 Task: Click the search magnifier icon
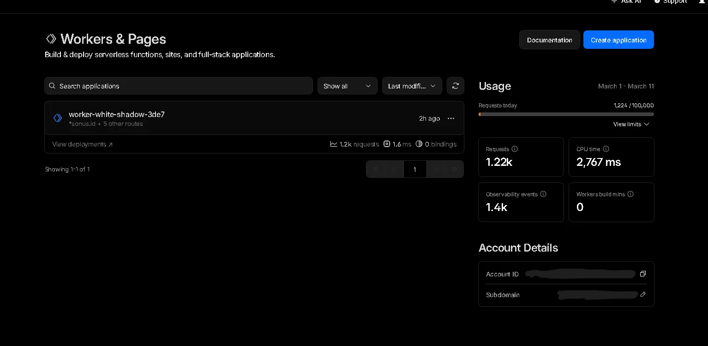pos(52,86)
